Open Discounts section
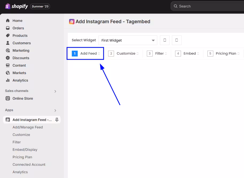This screenshot has height=178, width=244. point(21,58)
